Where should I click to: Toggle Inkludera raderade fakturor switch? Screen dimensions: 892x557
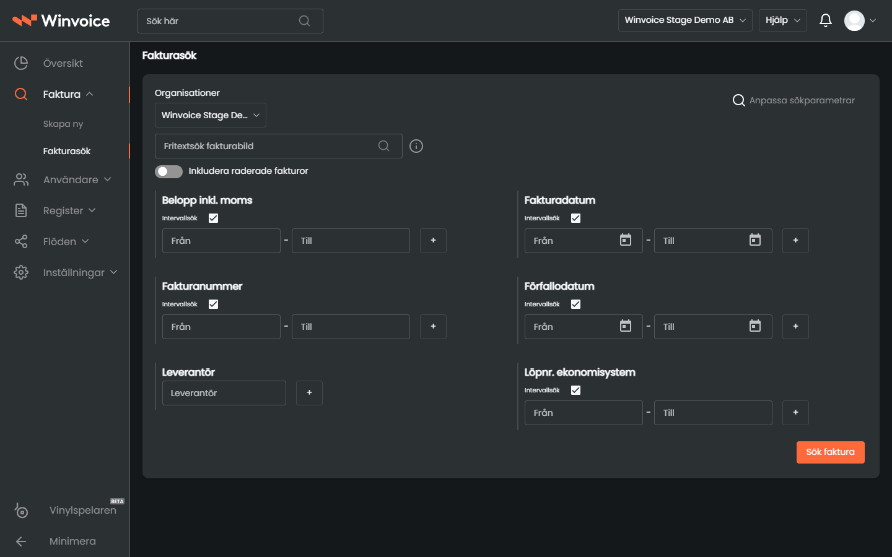tap(168, 171)
